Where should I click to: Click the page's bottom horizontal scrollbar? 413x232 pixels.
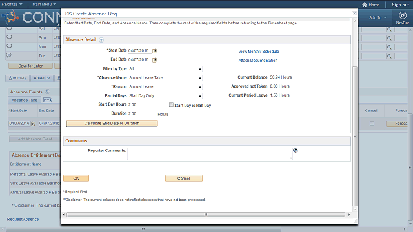pyautogui.click(x=143, y=229)
